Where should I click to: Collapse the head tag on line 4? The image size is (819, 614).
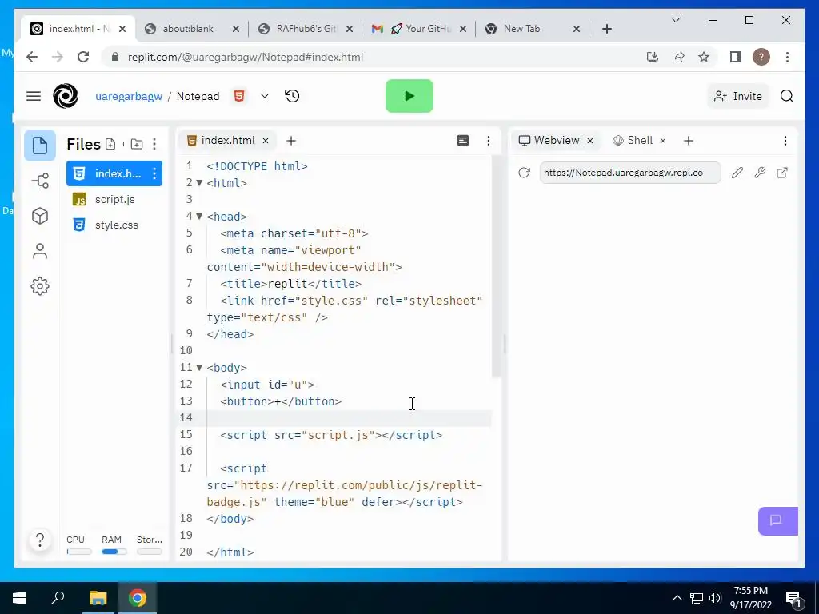[199, 216]
